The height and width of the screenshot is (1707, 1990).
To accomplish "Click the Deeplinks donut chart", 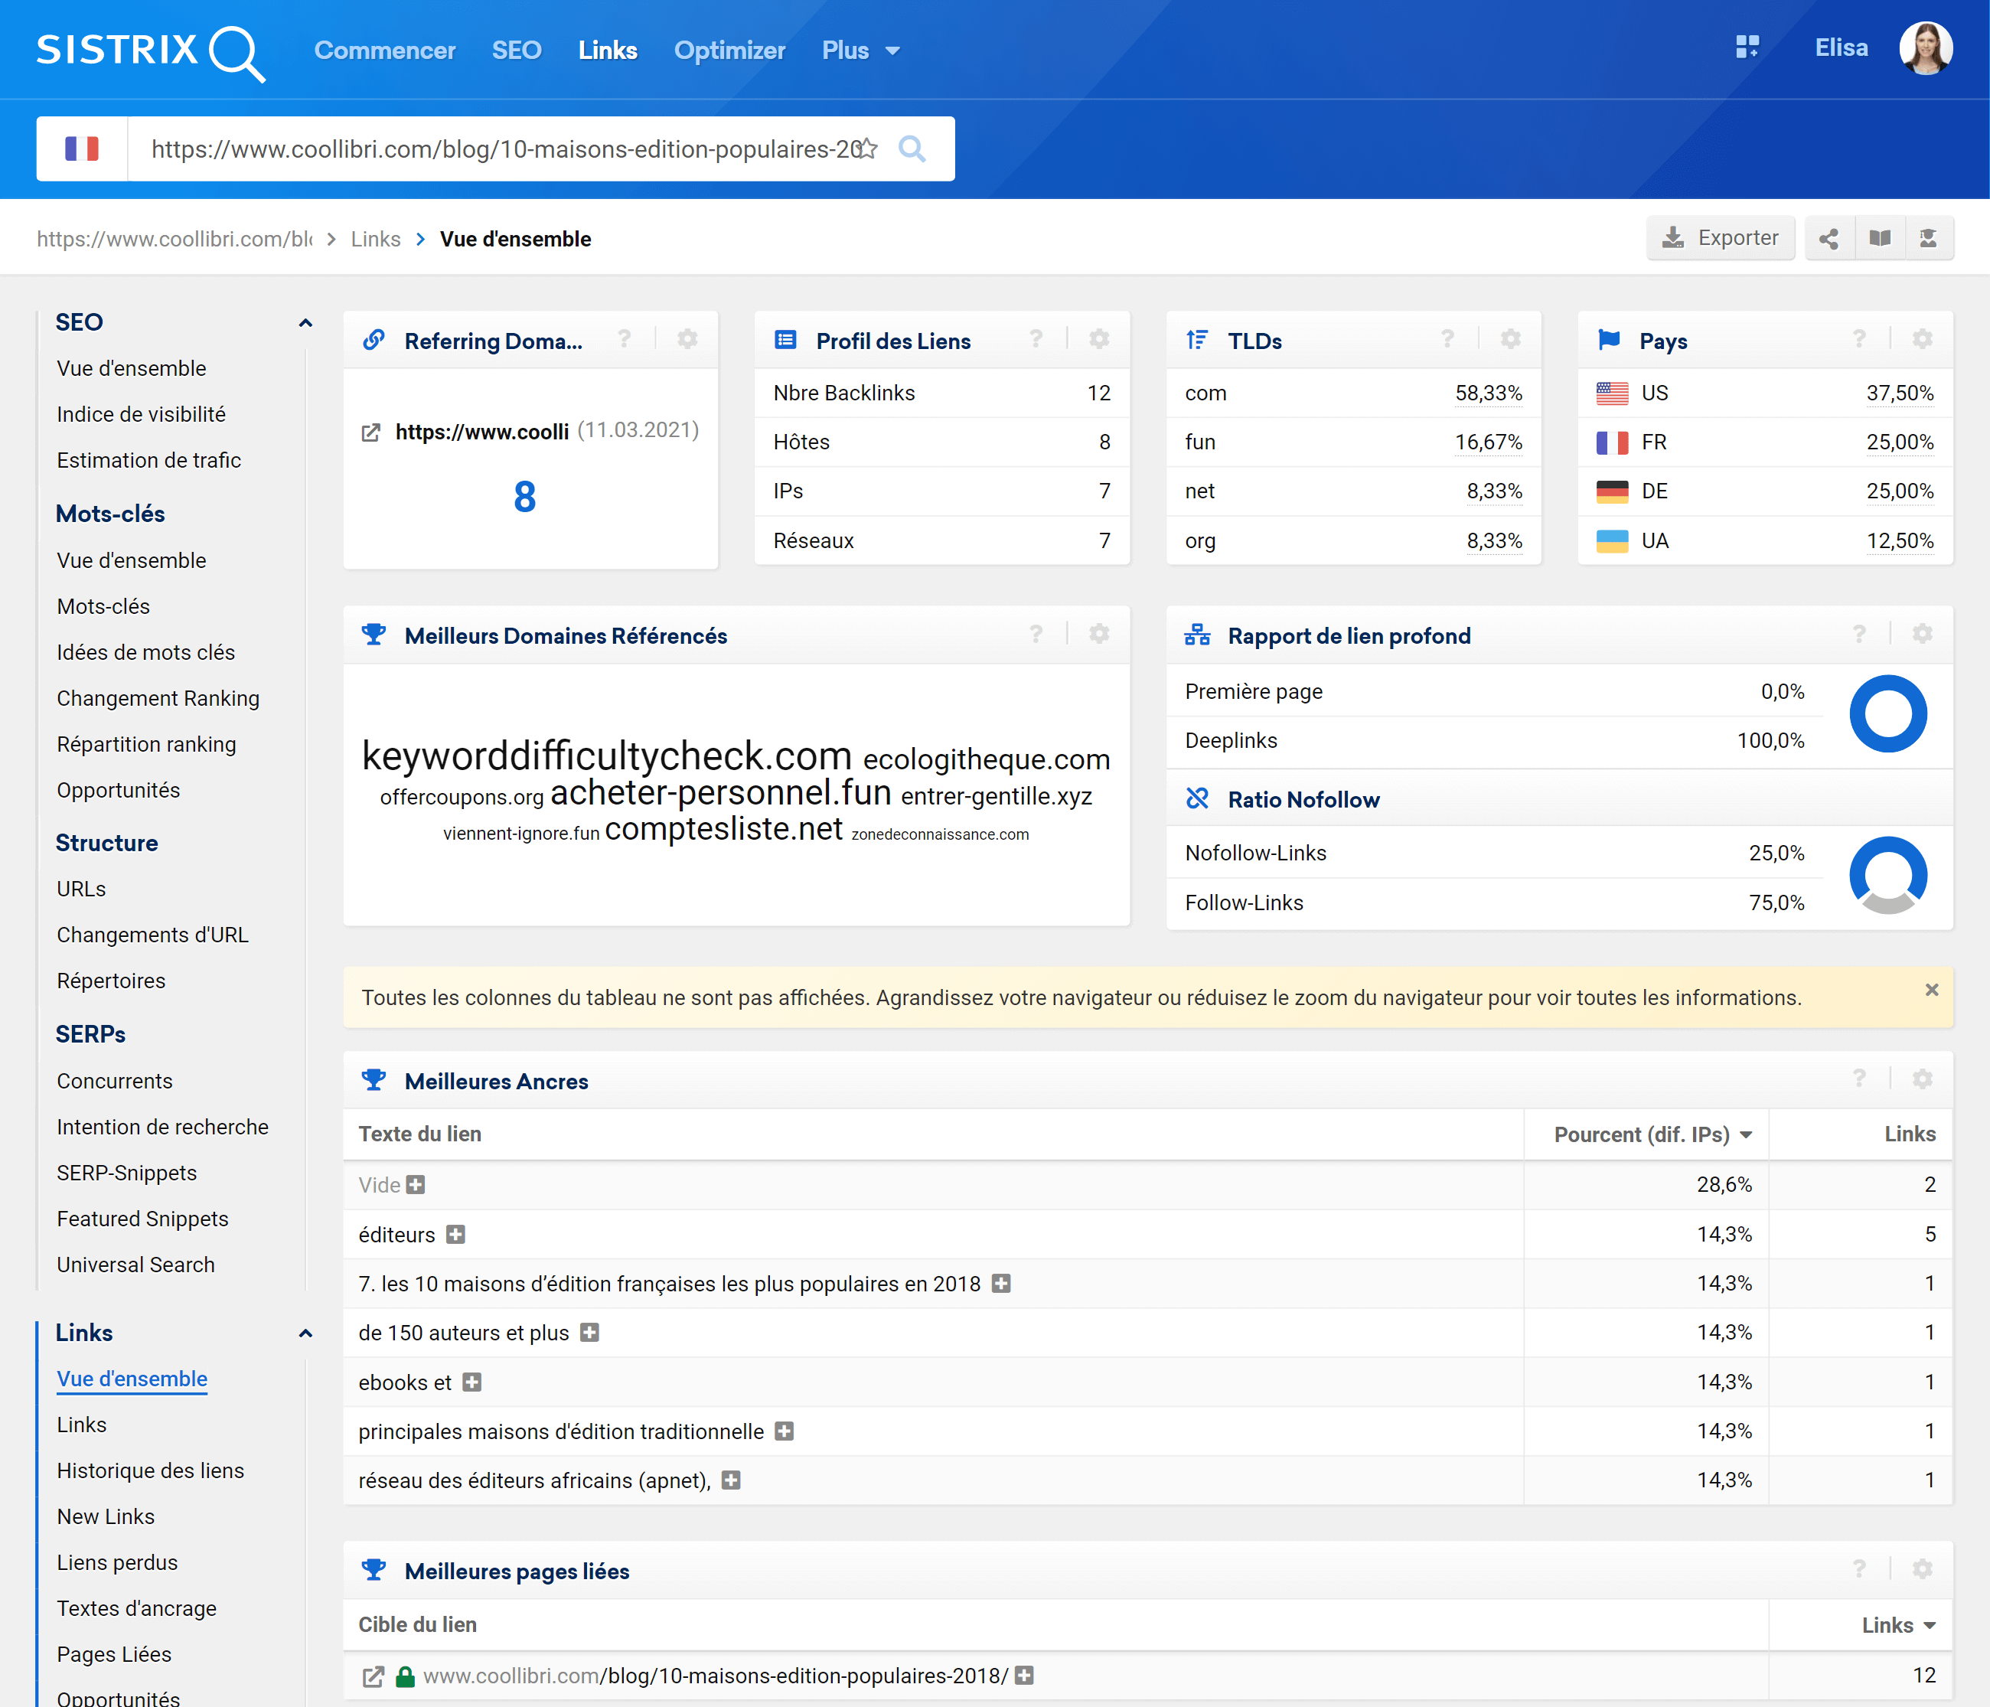I will click(x=1888, y=713).
